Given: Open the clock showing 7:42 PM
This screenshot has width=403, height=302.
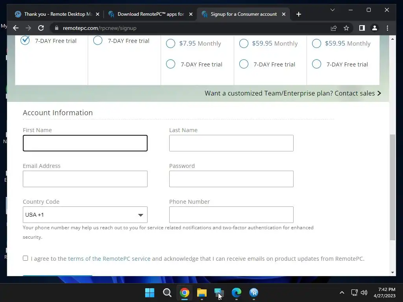Looking at the screenshot, I should [x=385, y=293].
